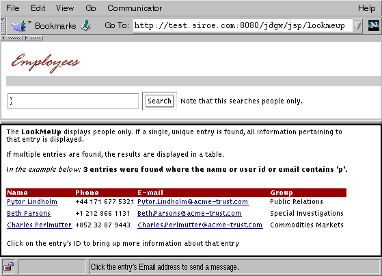Click the Bookmarks label
The width and height of the screenshot is (382, 276).
55,25
